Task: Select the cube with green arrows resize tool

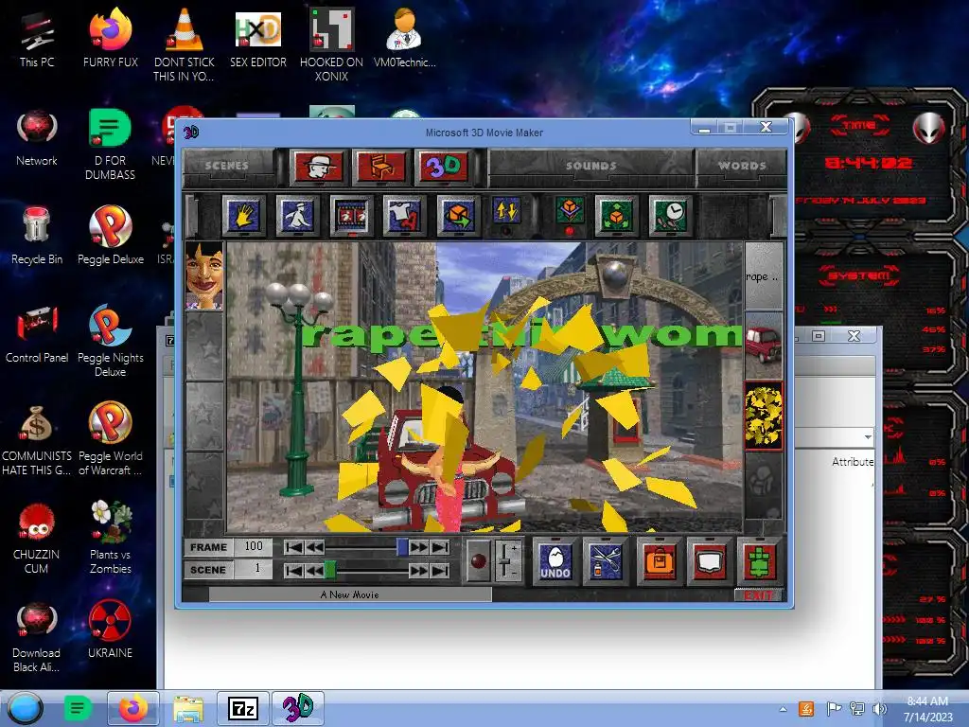Action: 617,215
